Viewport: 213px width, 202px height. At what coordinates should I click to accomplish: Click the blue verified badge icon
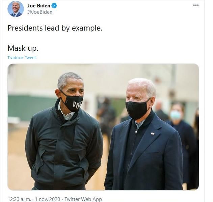(54, 6)
